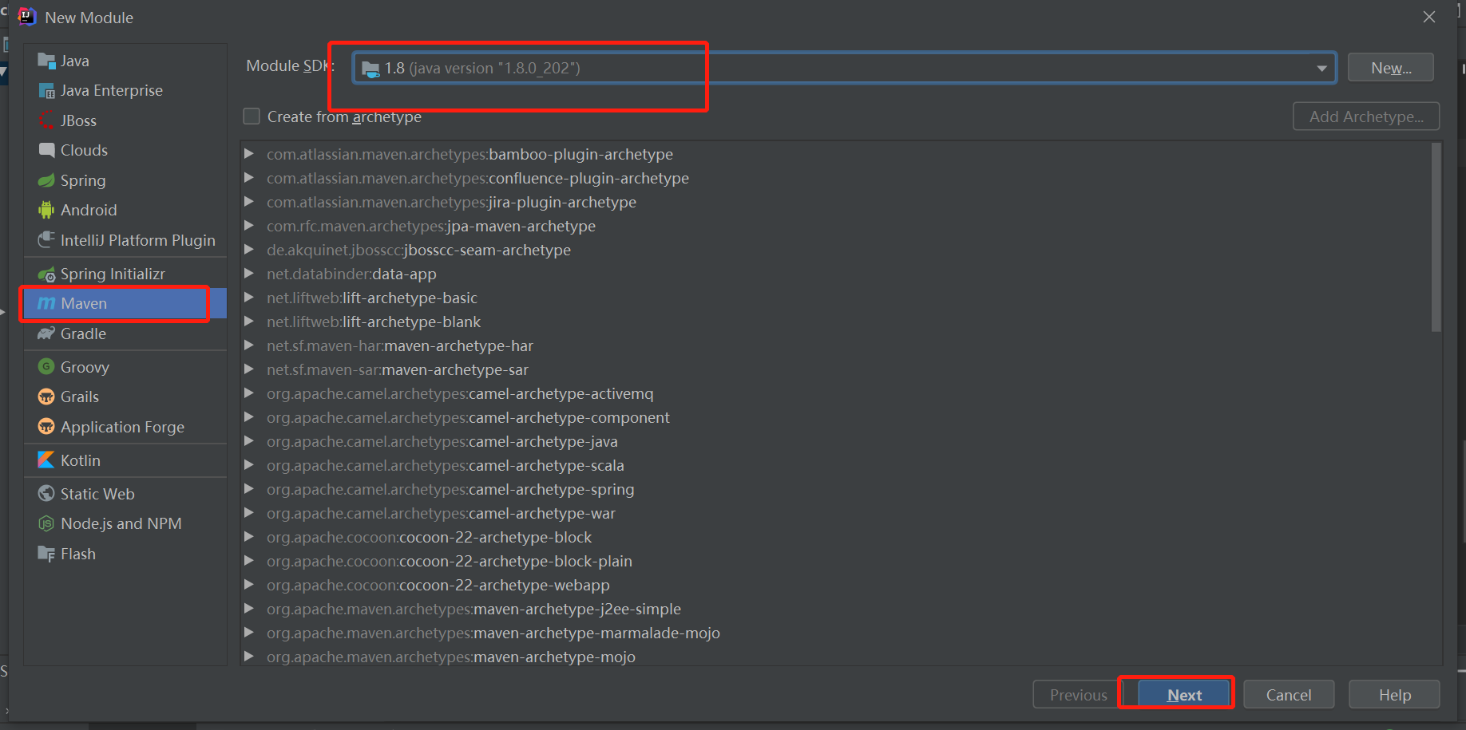Viewport: 1466px width, 730px height.
Task: Click the JBoss icon
Action: pos(46,120)
